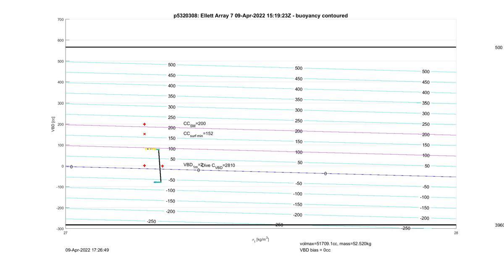This screenshot has height=257, width=504.
Task: Click the red plus marker beside CC SM=200
Action: [144, 124]
